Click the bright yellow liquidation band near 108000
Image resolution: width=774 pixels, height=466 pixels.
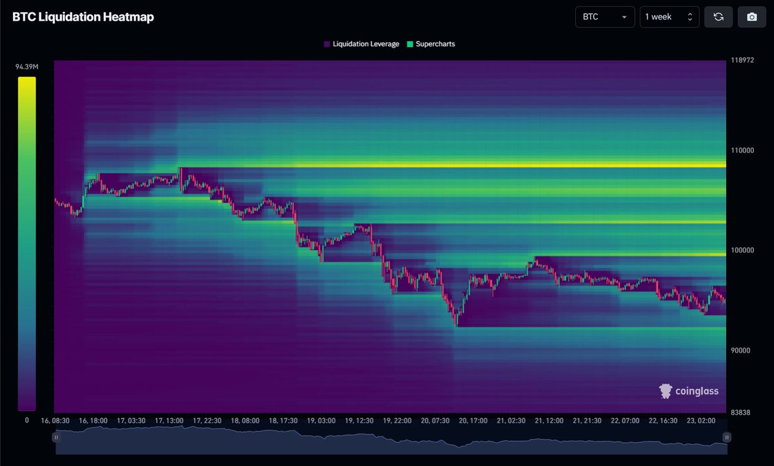(453, 165)
